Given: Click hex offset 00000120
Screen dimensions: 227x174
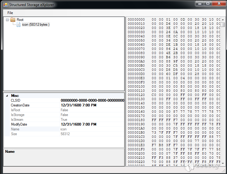Looking at the screenshot, I should point(136,95).
